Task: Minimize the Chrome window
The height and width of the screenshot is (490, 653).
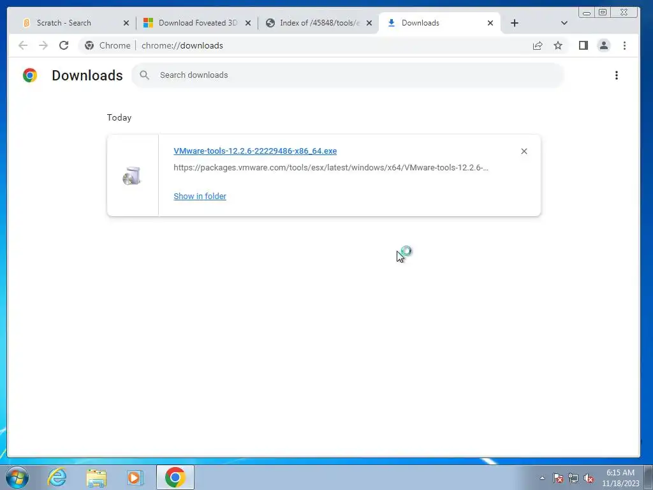Action: coord(587,13)
